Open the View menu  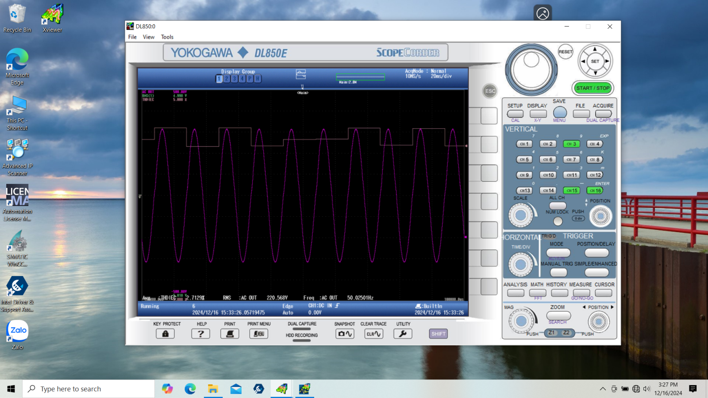(x=148, y=37)
